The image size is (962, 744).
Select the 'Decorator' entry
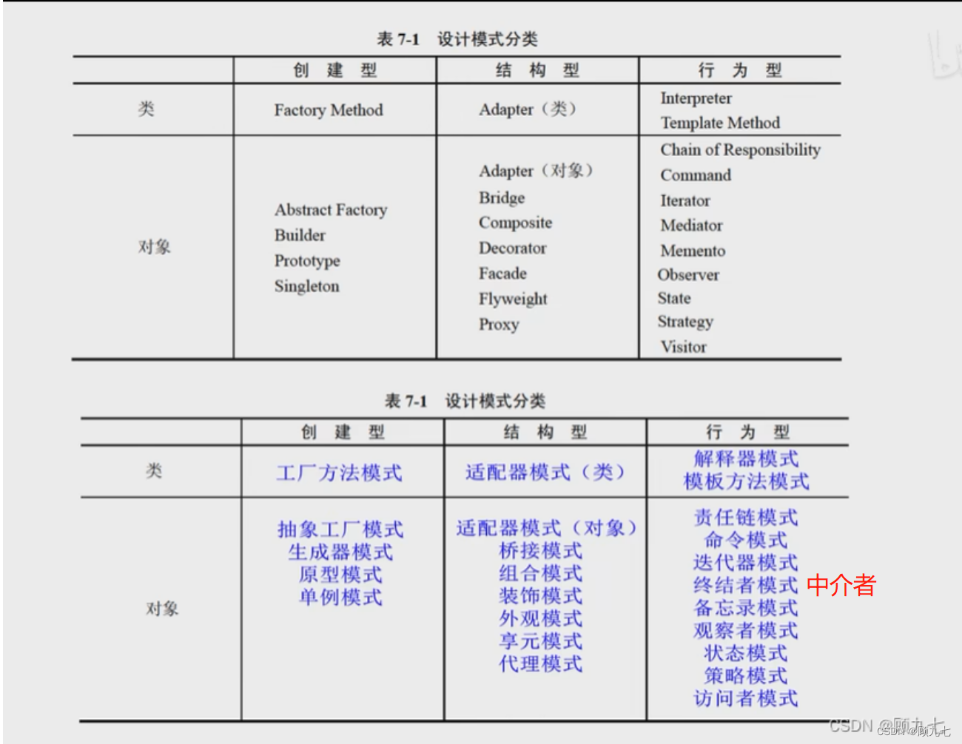513,248
